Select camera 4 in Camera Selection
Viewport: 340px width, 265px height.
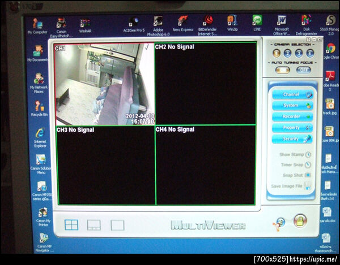click(x=310, y=53)
